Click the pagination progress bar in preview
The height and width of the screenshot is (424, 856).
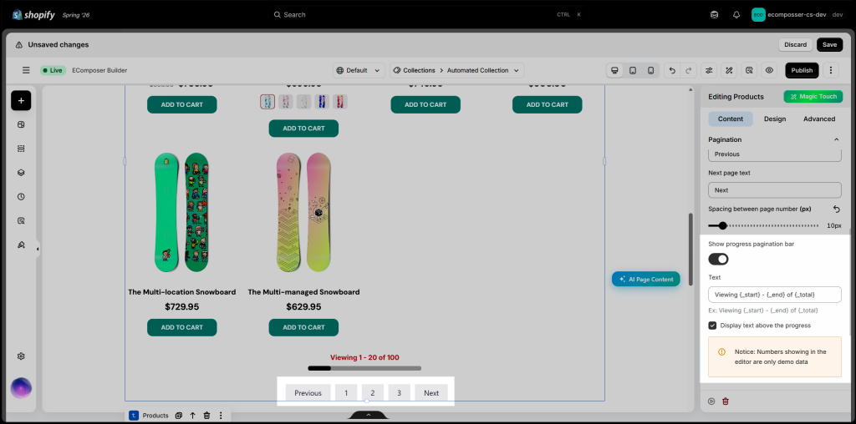coord(364,368)
